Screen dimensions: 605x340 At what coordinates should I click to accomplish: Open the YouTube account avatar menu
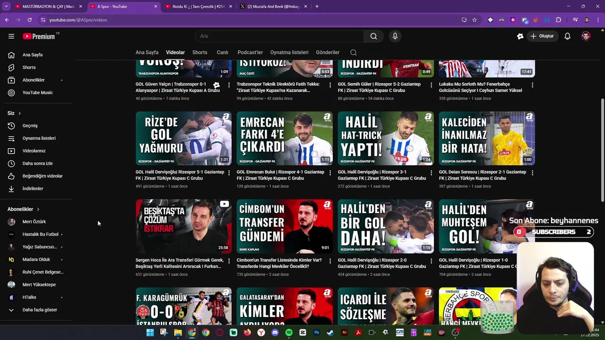click(x=586, y=36)
